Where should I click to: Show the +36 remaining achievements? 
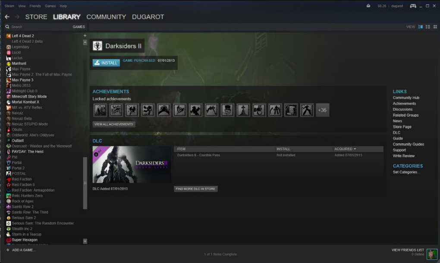(x=322, y=110)
